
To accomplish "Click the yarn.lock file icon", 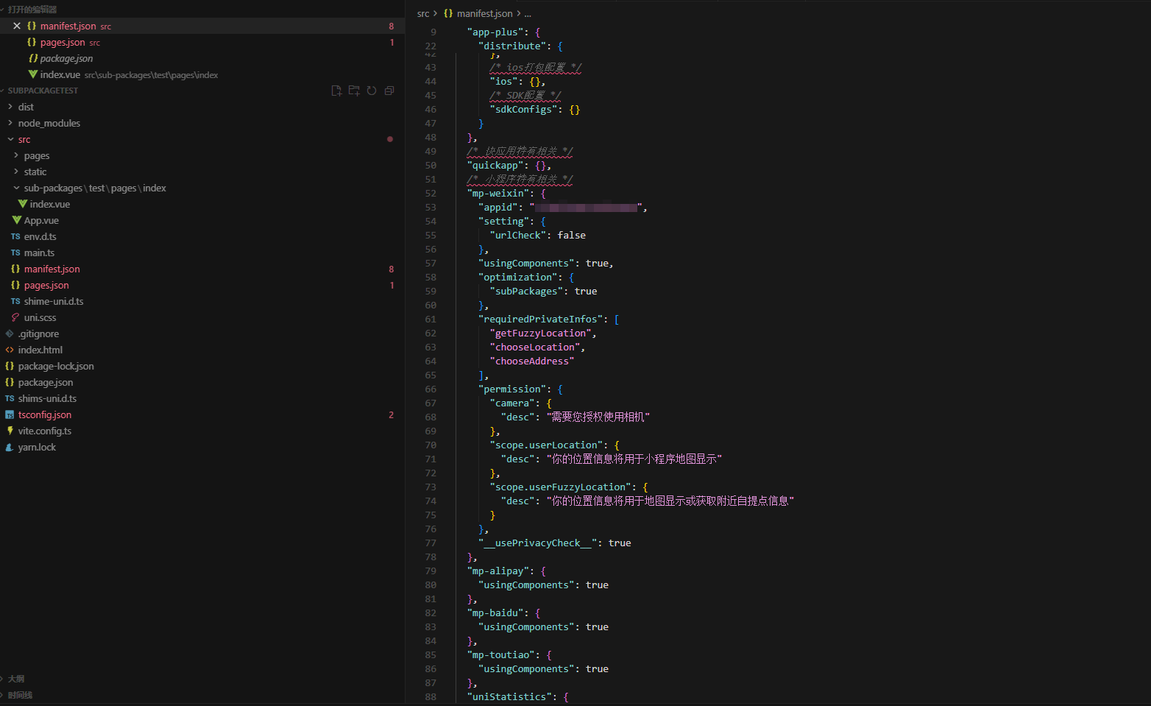I will [x=10, y=447].
